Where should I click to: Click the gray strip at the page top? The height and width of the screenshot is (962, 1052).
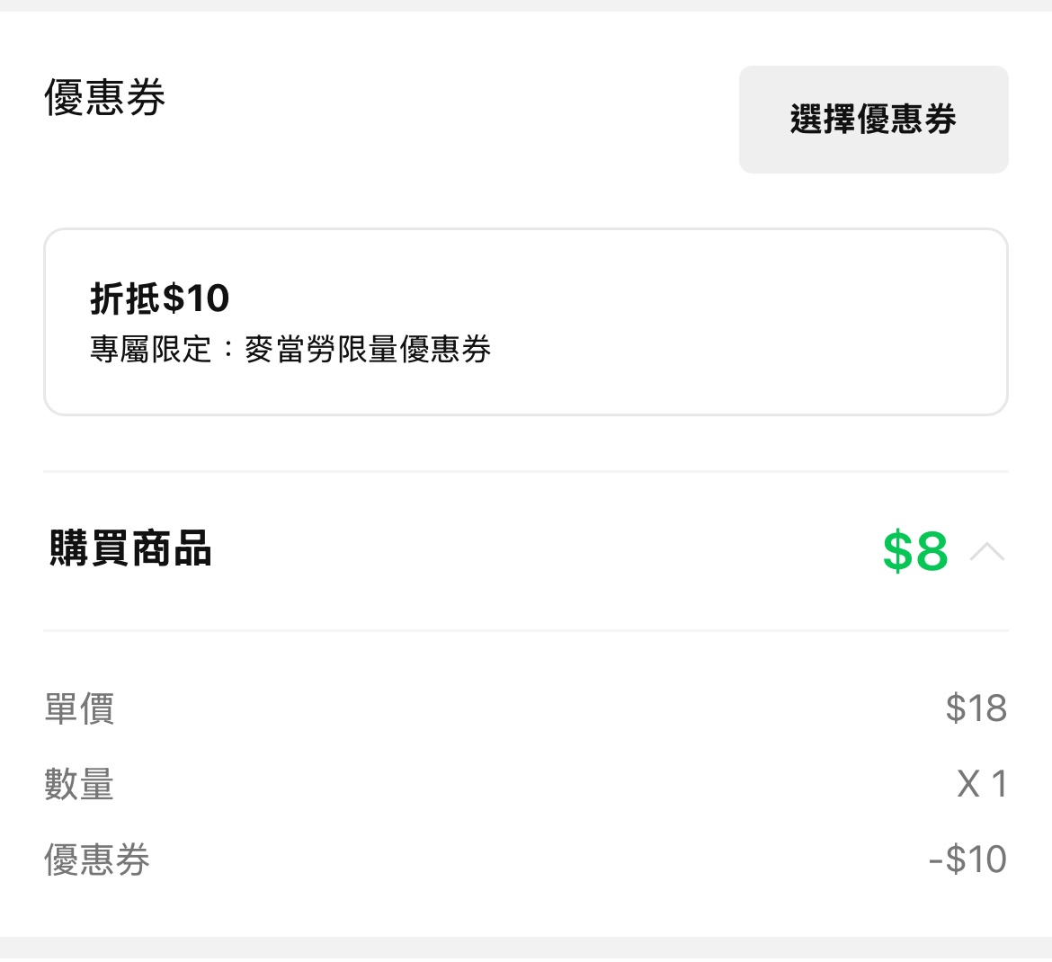(x=526, y=5)
